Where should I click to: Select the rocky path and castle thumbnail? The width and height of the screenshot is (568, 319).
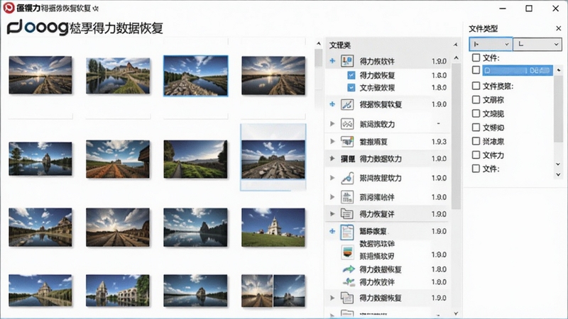pyautogui.click(x=273, y=159)
